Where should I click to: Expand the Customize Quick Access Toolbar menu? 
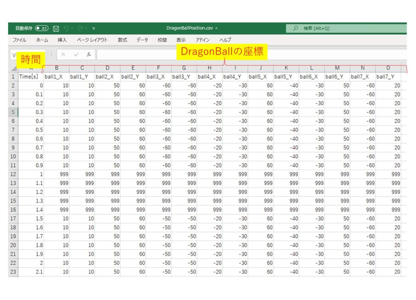pos(94,28)
